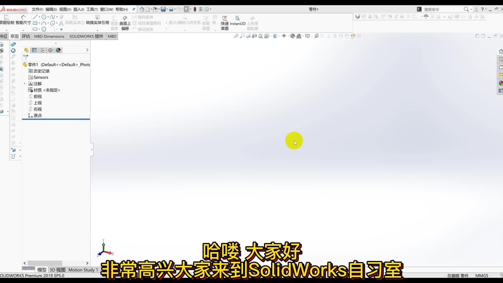Open the 文件(F) menu

pyautogui.click(x=37, y=9)
